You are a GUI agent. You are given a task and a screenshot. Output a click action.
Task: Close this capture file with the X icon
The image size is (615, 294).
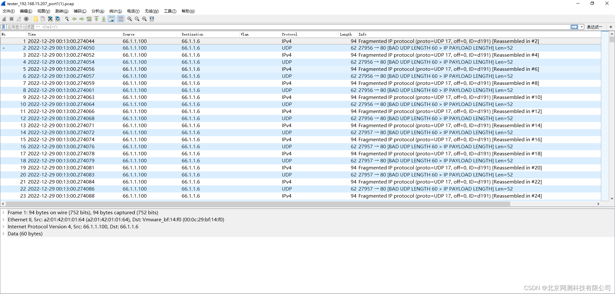click(50, 19)
